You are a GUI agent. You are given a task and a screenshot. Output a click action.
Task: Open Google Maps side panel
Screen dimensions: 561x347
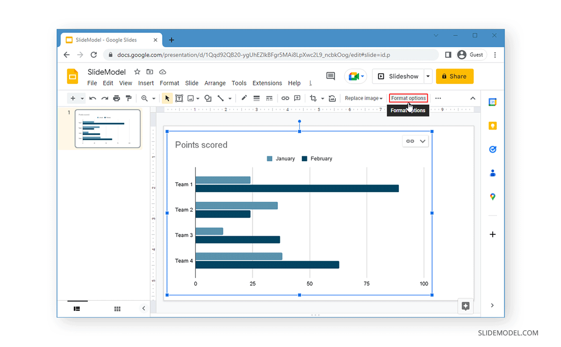point(492,197)
